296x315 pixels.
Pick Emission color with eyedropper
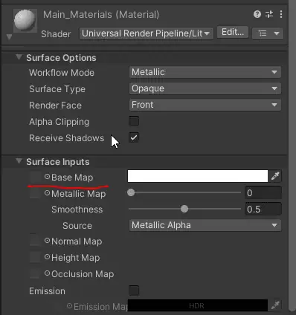click(x=275, y=305)
